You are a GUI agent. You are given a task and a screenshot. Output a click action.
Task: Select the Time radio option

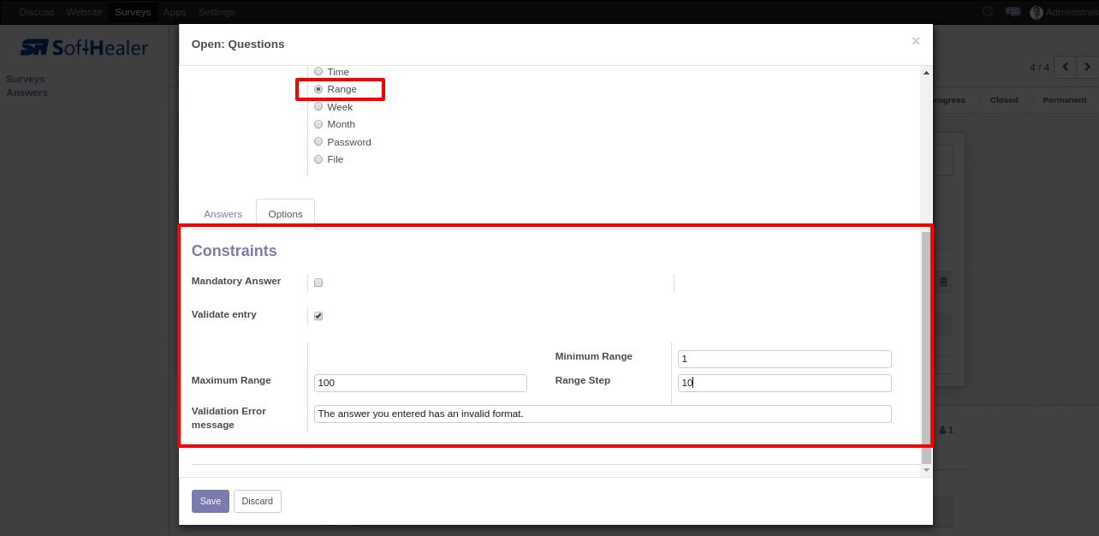318,72
